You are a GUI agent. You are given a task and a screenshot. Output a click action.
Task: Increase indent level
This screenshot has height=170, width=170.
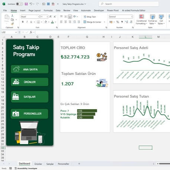coord(79,22)
